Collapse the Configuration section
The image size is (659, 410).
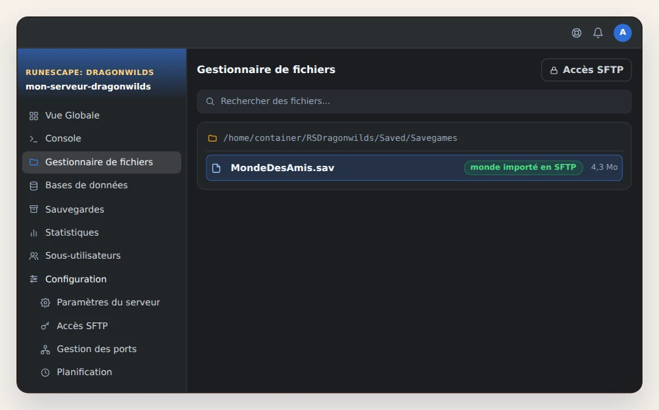coord(101,279)
